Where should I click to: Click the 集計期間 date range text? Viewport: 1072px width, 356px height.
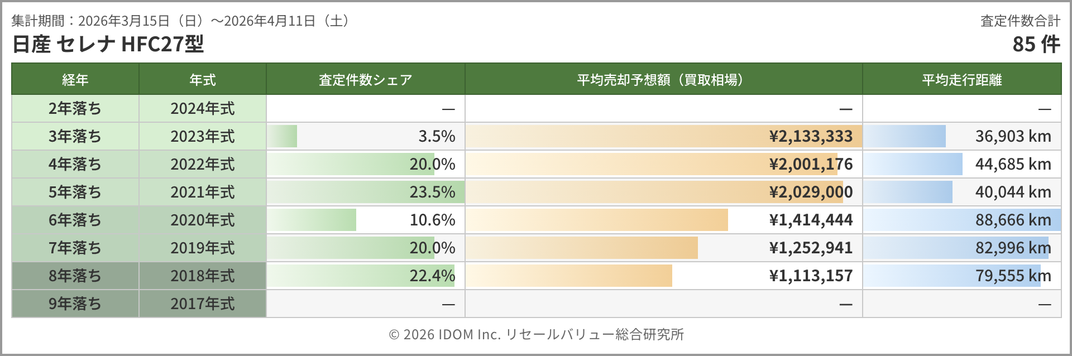(181, 21)
